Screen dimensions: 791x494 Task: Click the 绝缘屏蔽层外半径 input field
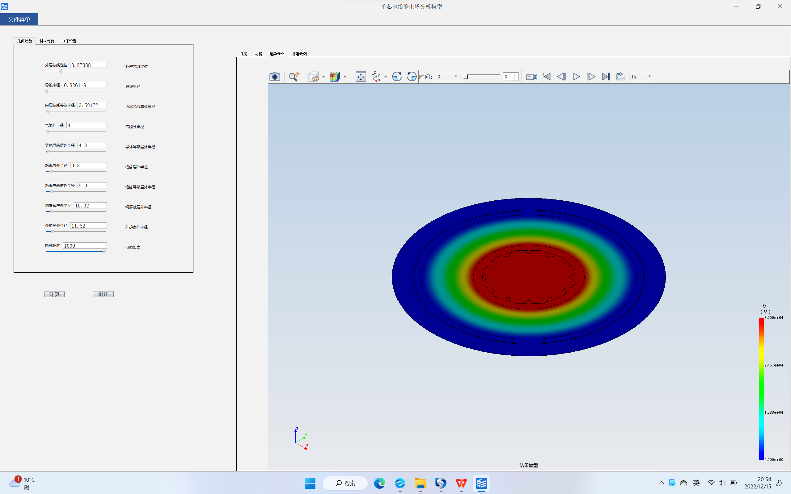tap(92, 186)
